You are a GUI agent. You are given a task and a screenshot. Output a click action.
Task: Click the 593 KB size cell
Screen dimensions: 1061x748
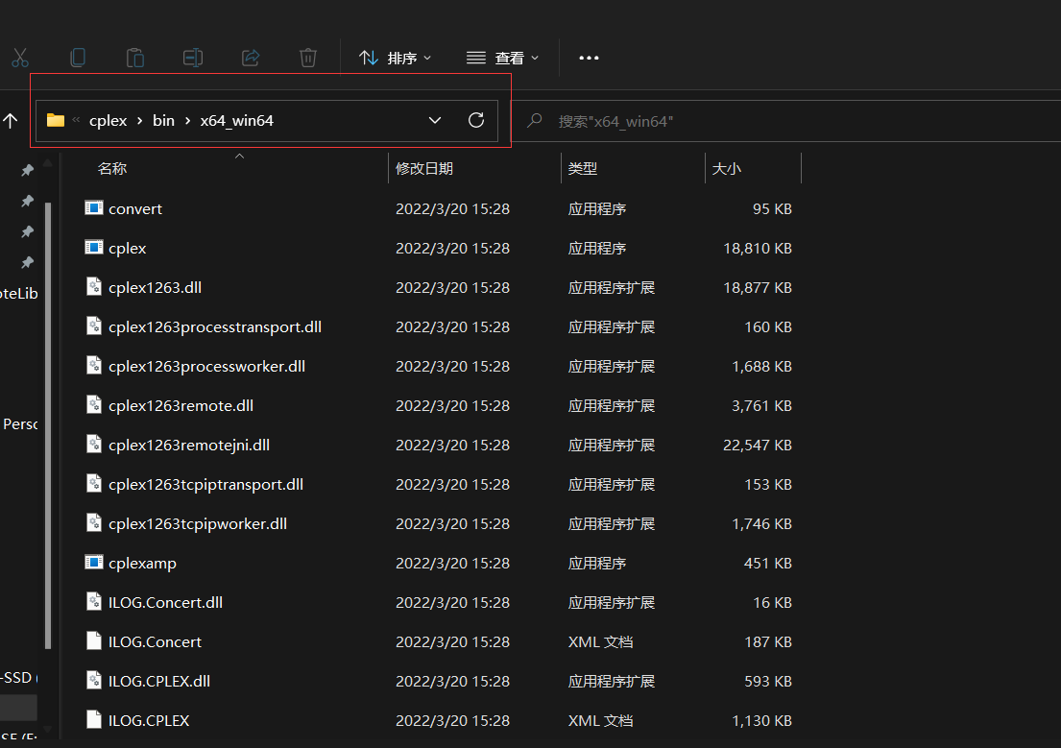point(768,681)
